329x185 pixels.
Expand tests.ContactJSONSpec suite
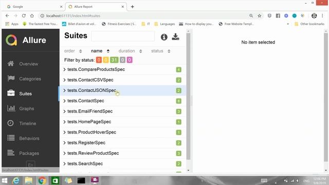pos(123,90)
